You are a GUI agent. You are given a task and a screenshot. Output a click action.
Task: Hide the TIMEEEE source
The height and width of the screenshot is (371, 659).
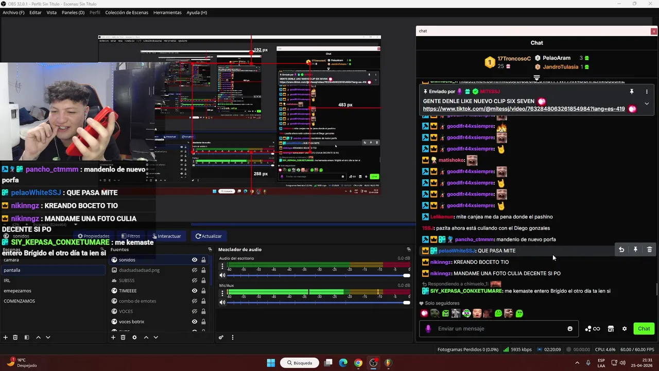195,291
